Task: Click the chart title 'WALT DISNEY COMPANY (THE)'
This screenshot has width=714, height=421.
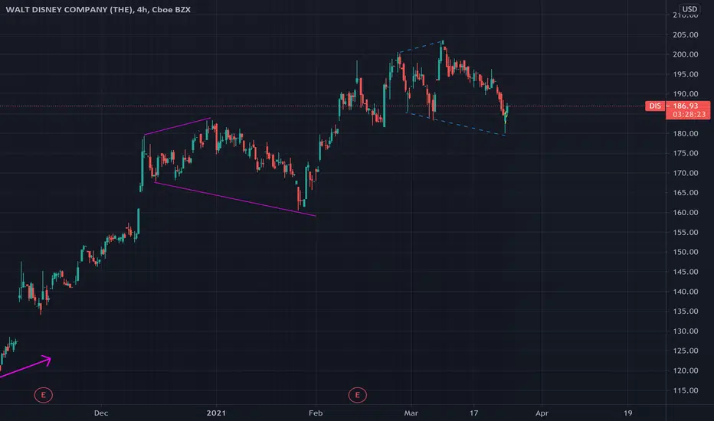Action: click(69, 9)
